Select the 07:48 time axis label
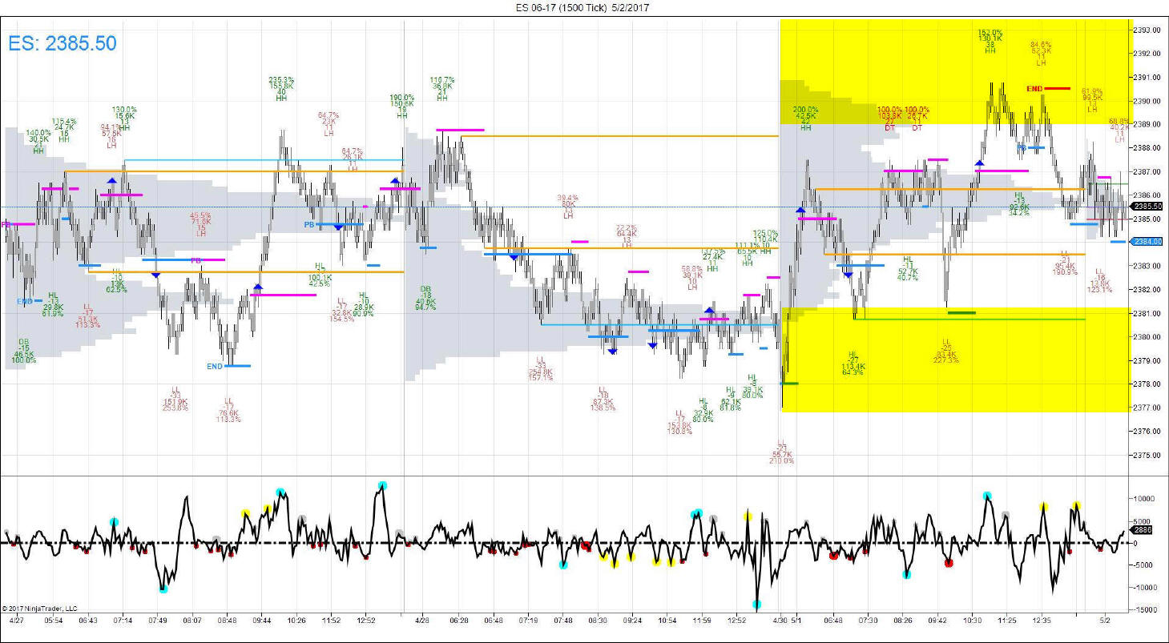Viewport: 1169px width, 643px height. click(563, 621)
